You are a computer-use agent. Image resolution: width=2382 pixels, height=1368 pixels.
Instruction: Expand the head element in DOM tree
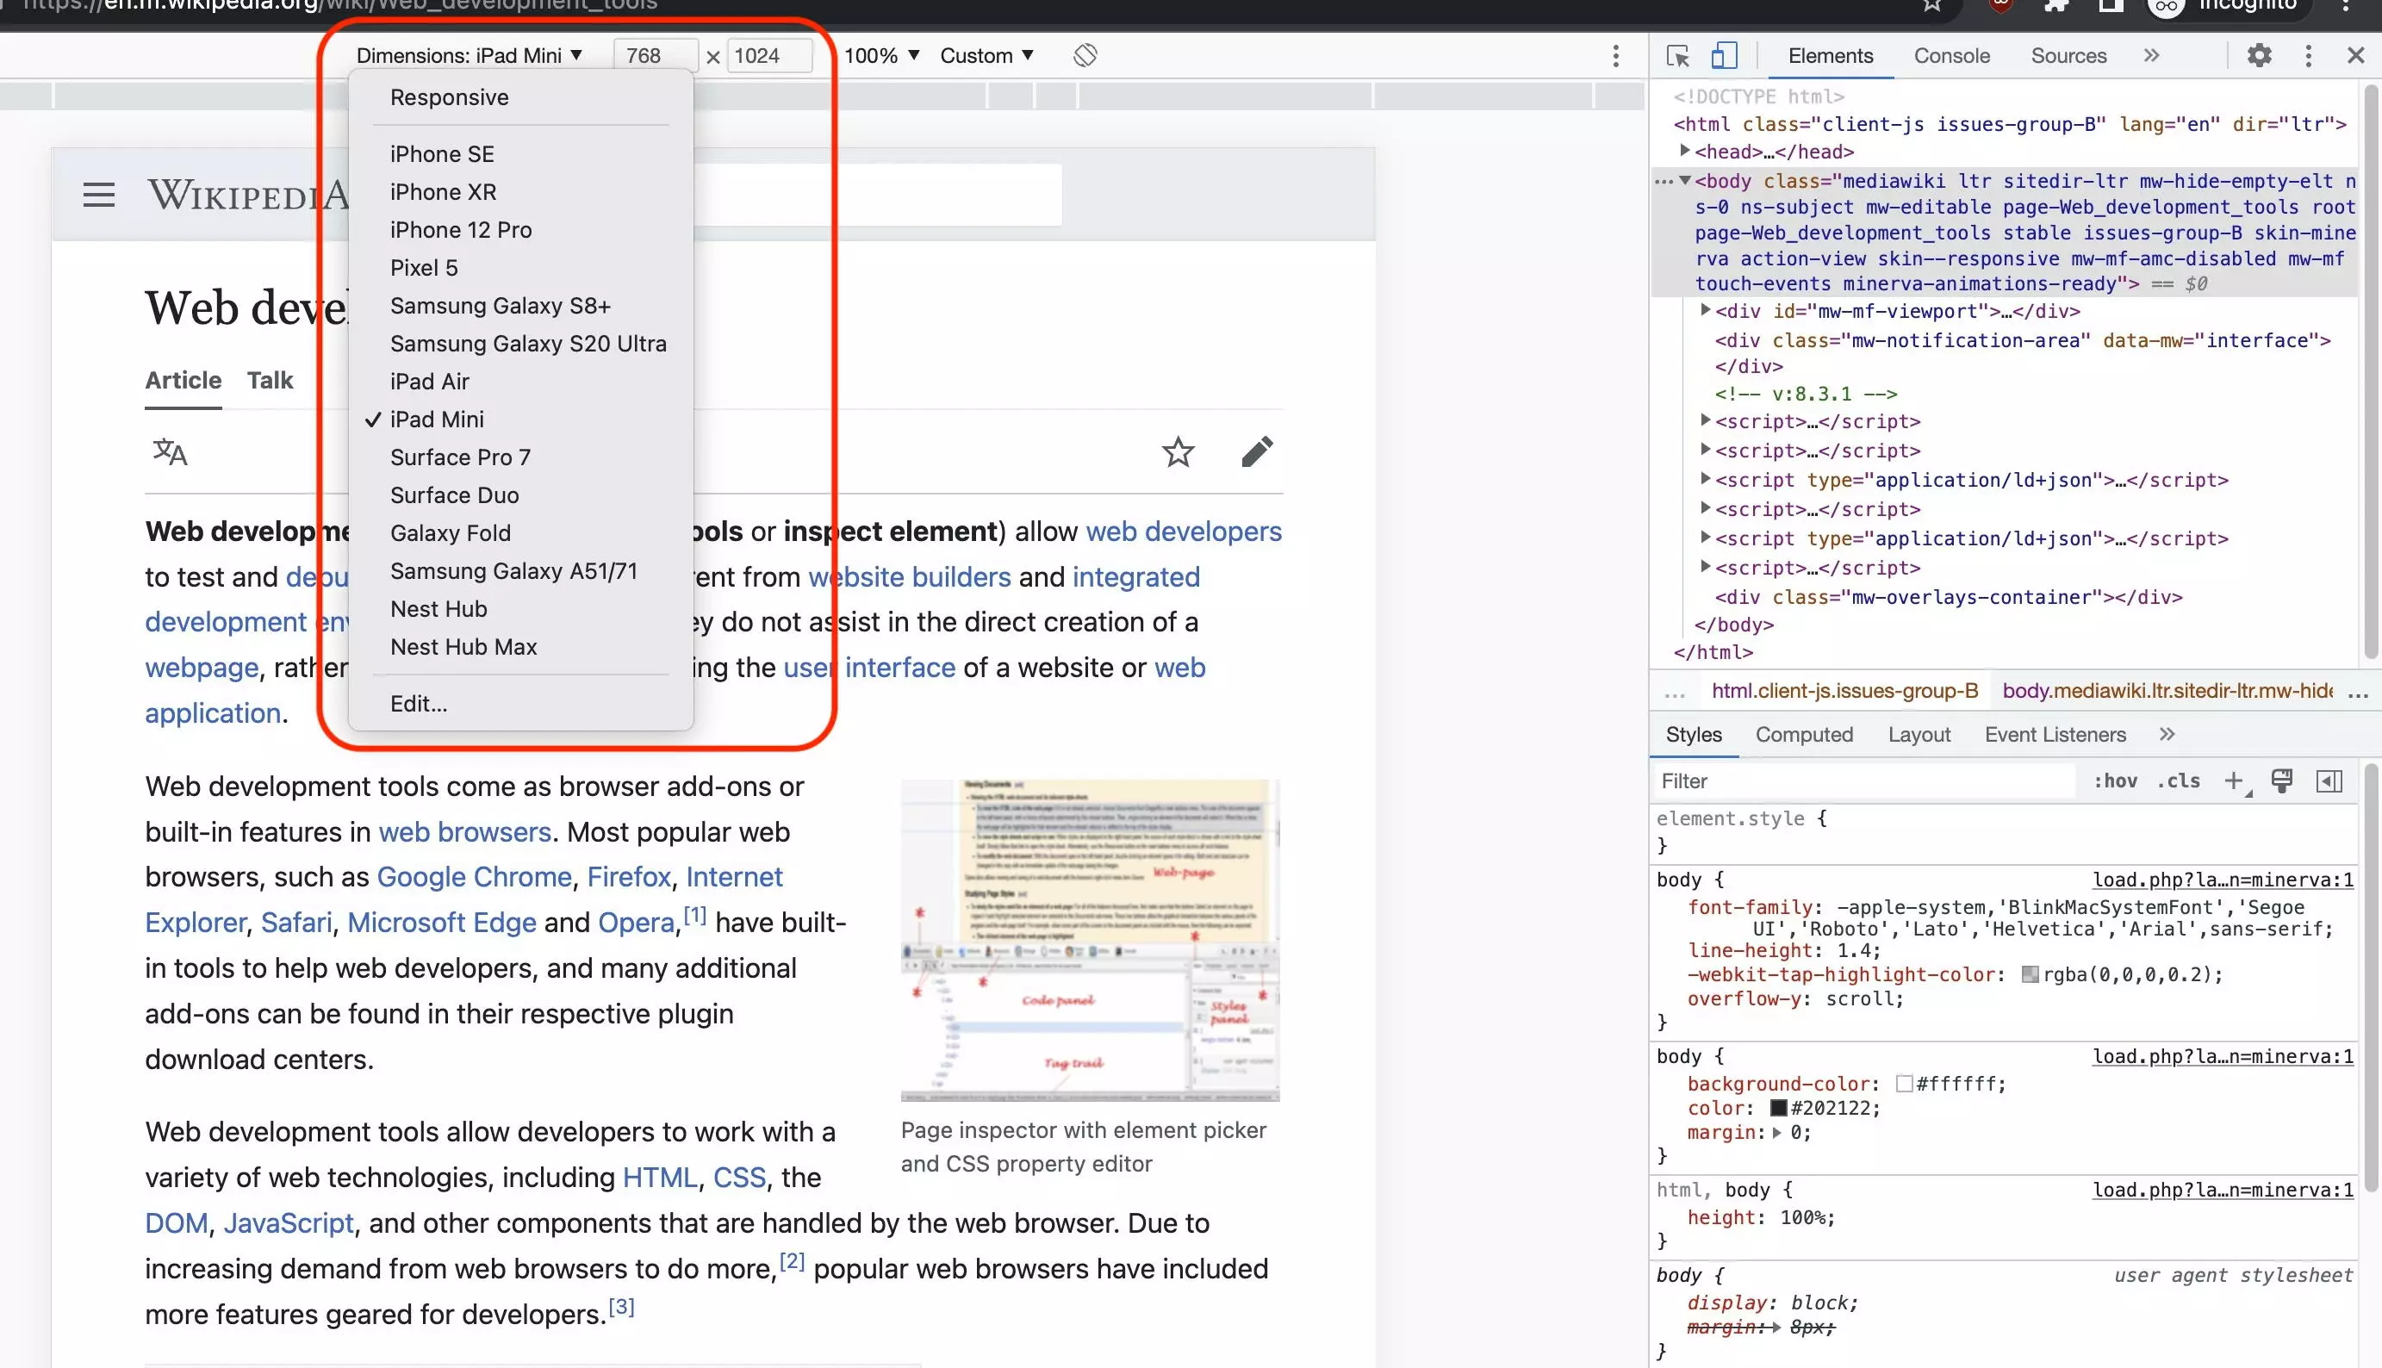point(1687,151)
